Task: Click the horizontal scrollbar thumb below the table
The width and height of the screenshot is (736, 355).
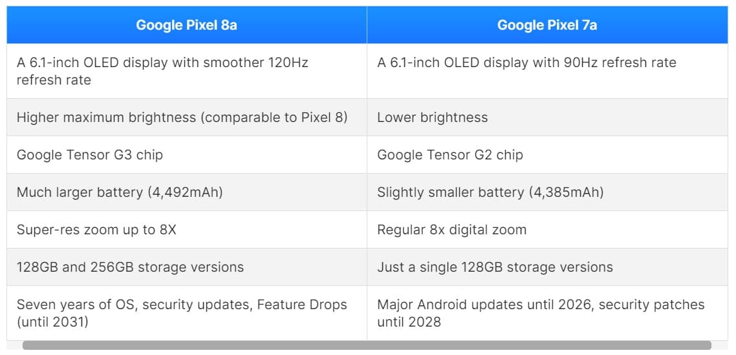Action: click(x=367, y=345)
